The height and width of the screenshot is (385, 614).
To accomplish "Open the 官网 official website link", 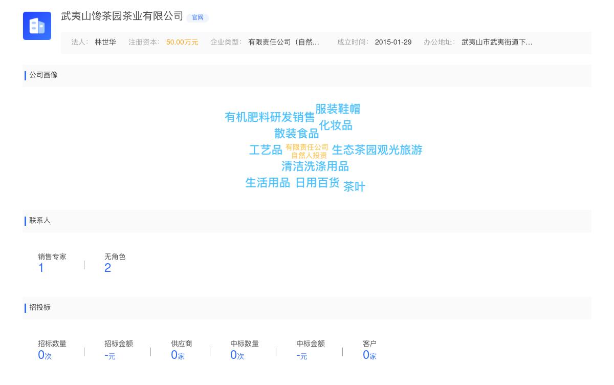I will click(198, 17).
